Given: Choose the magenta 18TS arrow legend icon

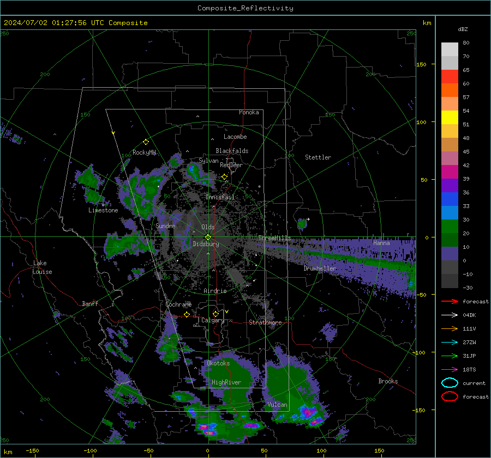Looking at the screenshot, I should [x=450, y=370].
